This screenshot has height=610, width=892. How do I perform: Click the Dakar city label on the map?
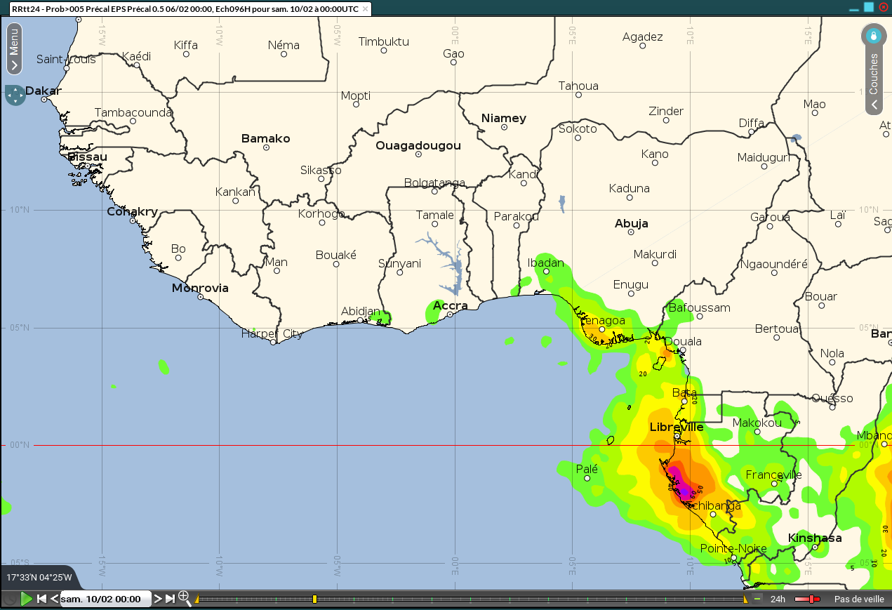[44, 91]
